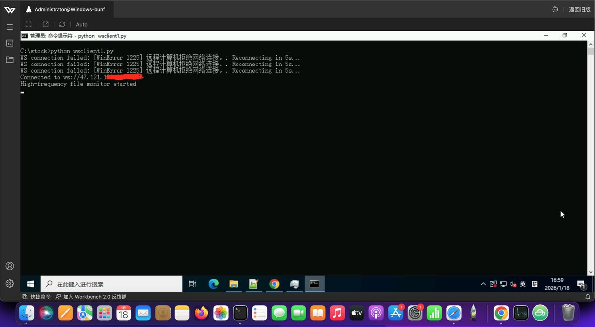Open the Windows Start menu
Viewport: 595px width, 327px height.
point(30,284)
